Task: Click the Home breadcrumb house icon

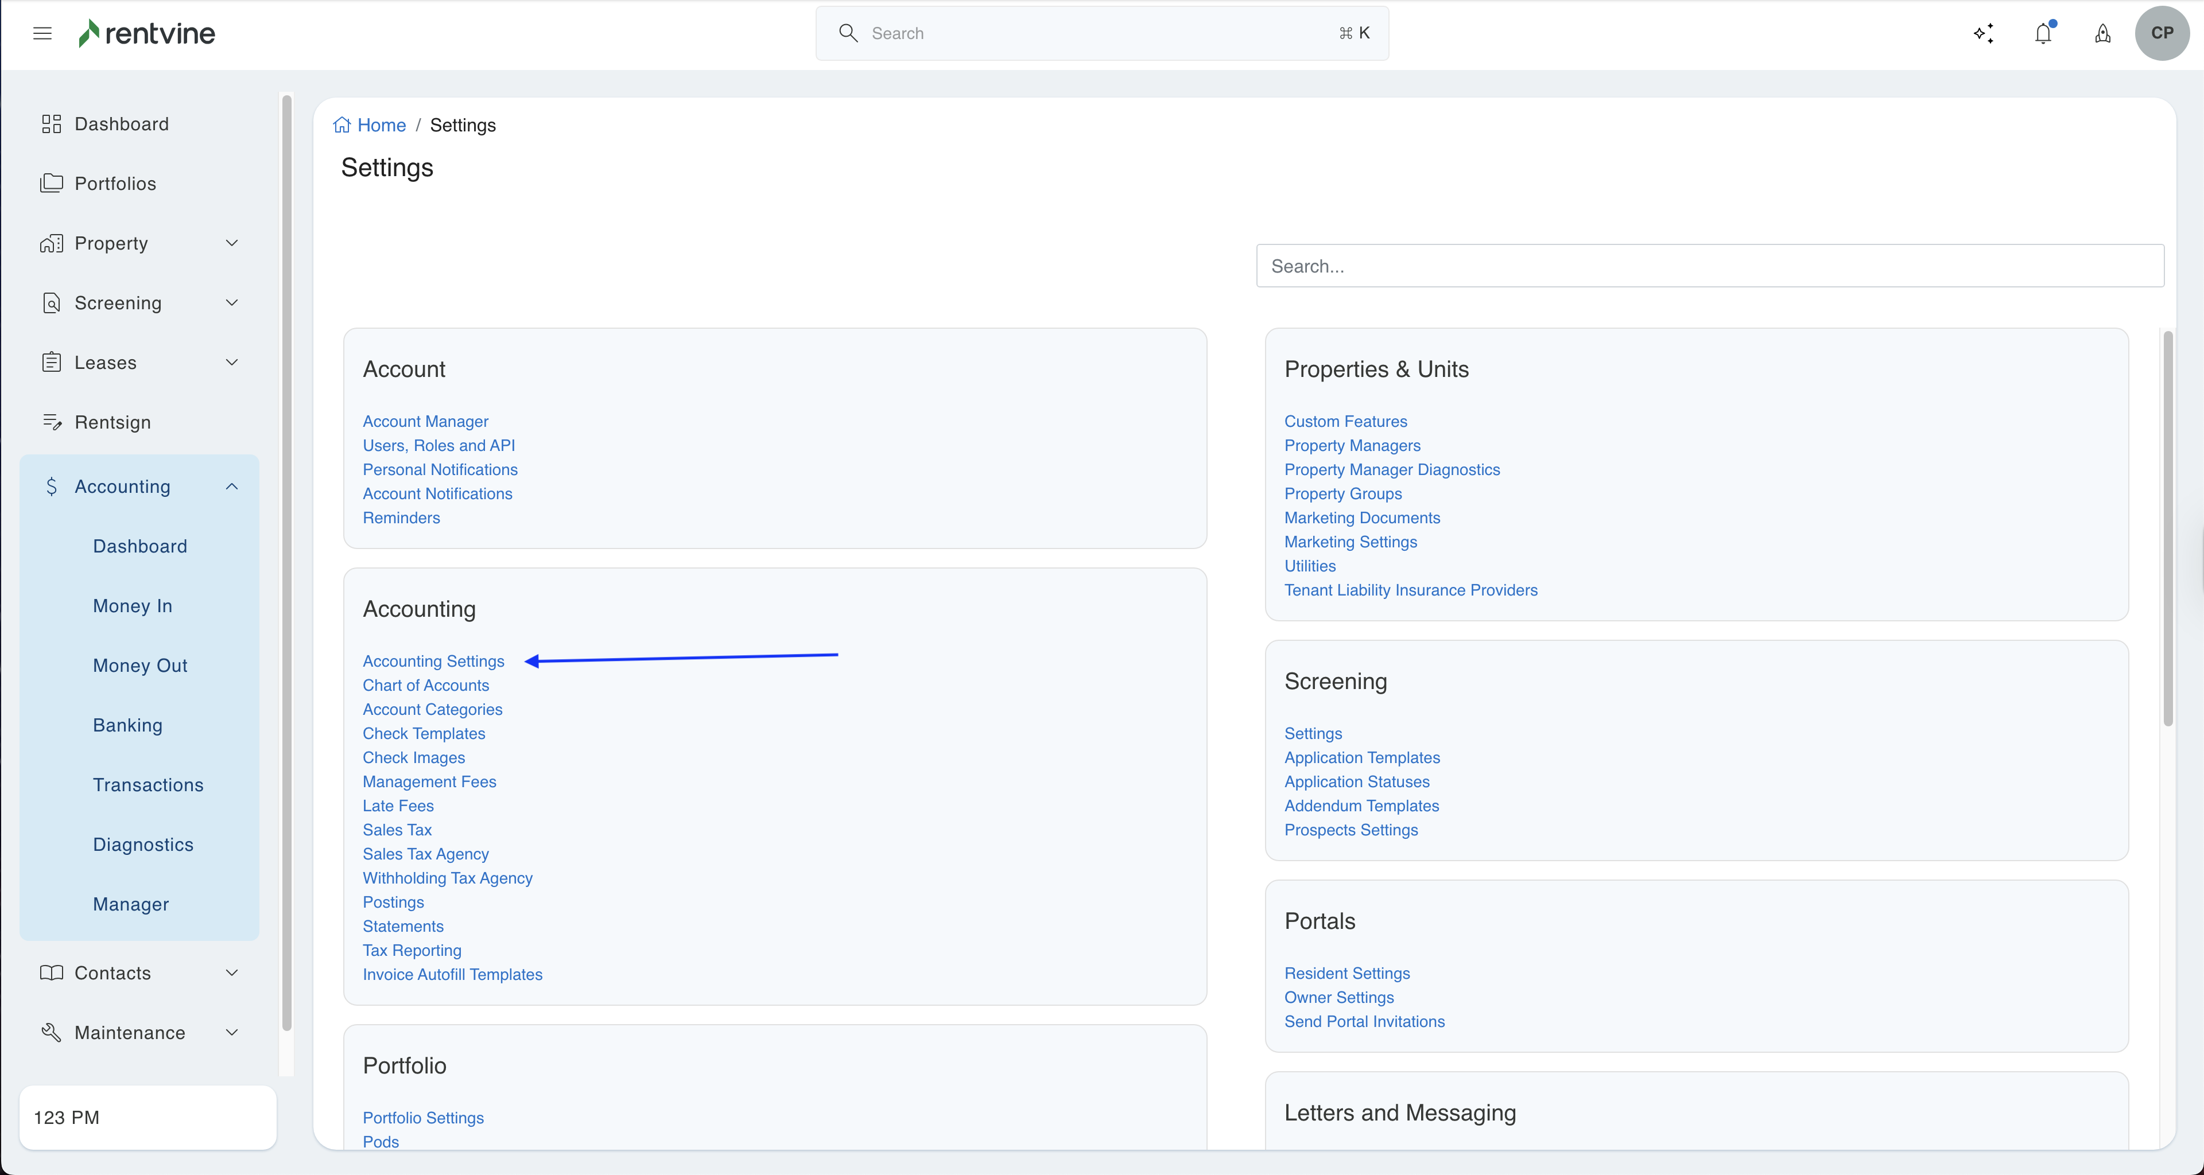Action: (x=342, y=125)
